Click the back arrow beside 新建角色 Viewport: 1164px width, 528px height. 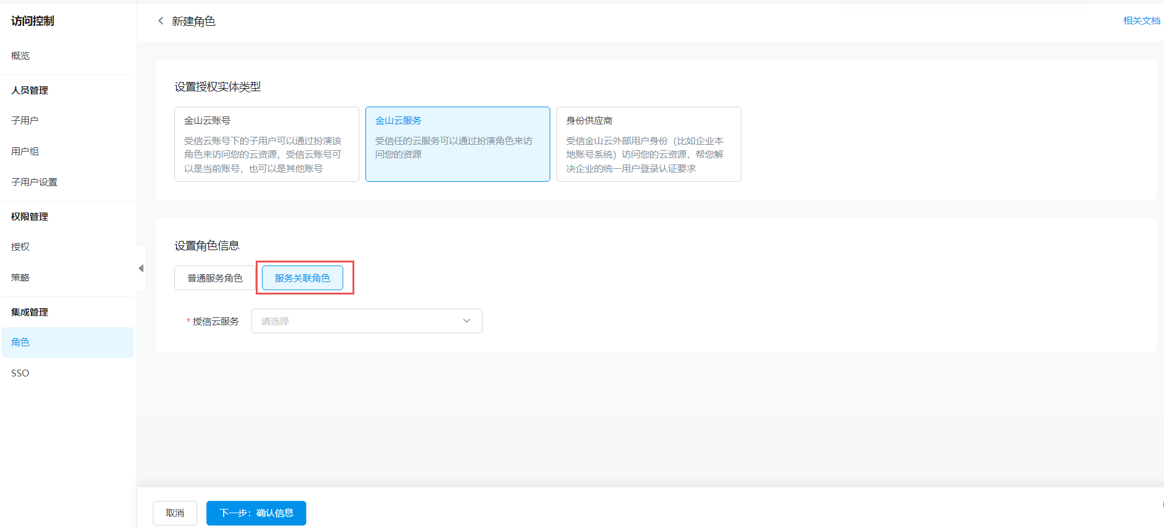pos(161,21)
